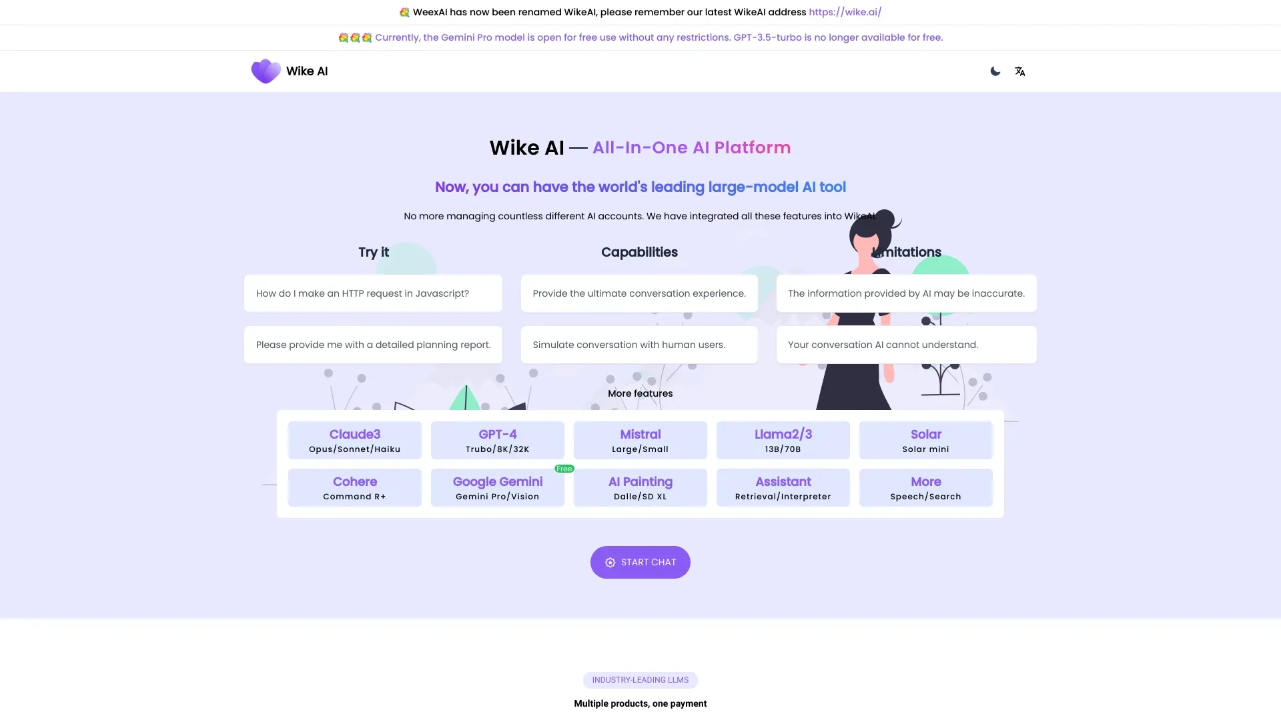
Task: Select Mistral Large/Small model
Action: click(x=640, y=439)
